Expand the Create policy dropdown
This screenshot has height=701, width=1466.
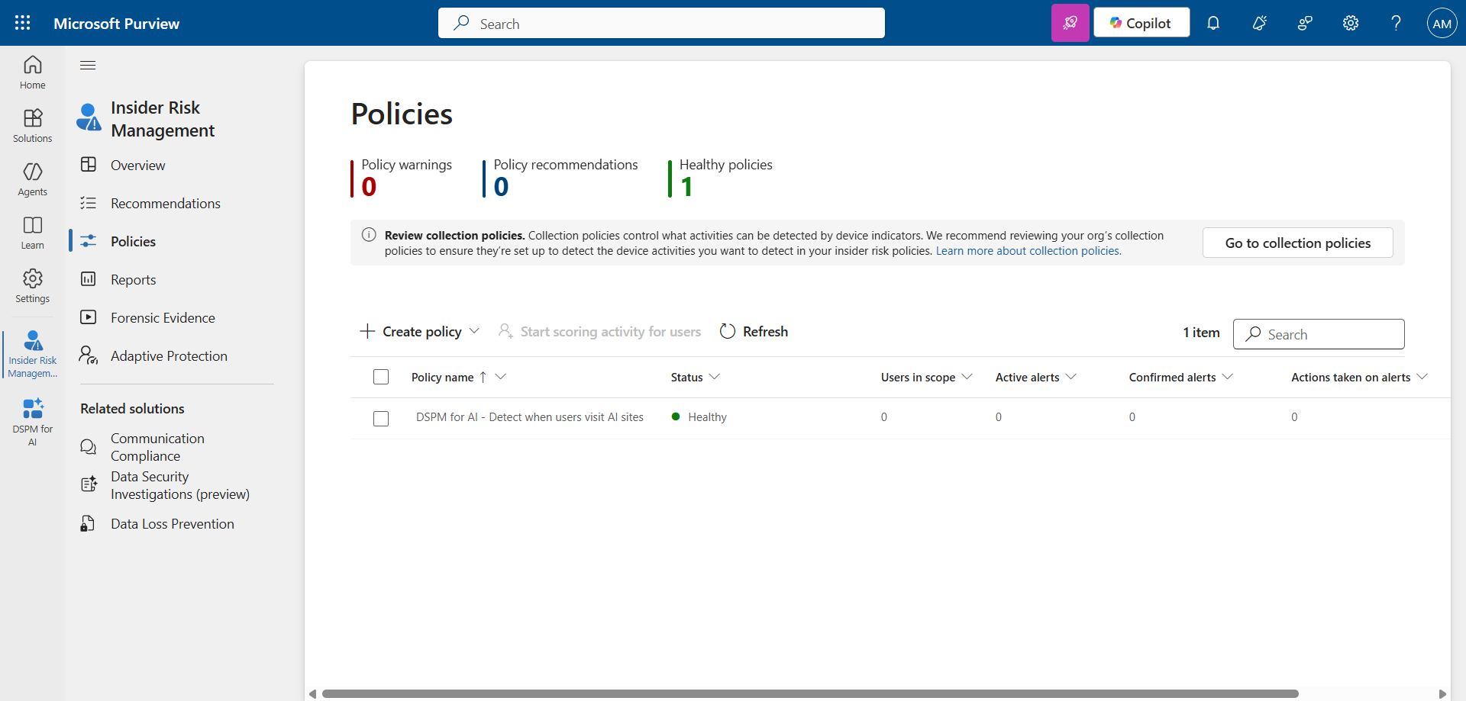pos(474,331)
